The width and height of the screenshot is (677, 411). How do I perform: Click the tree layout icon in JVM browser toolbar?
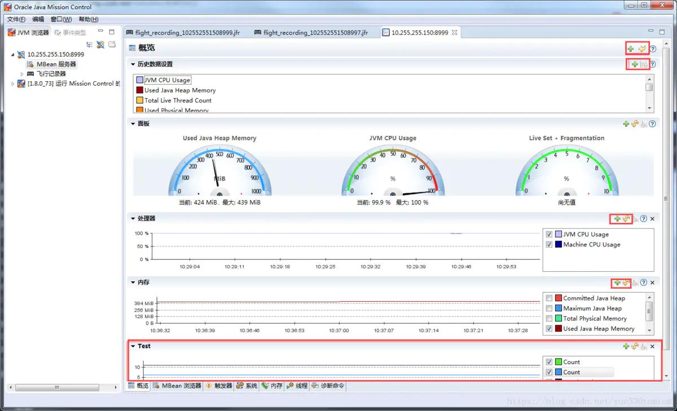coord(89,45)
